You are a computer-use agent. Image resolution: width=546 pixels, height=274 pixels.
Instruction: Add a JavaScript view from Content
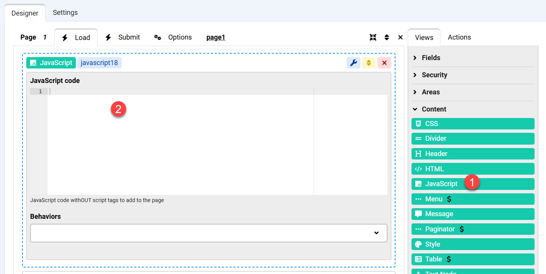(x=473, y=184)
